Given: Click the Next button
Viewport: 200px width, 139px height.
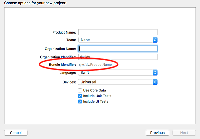Looking at the screenshot, I should pyautogui.click(x=184, y=133).
